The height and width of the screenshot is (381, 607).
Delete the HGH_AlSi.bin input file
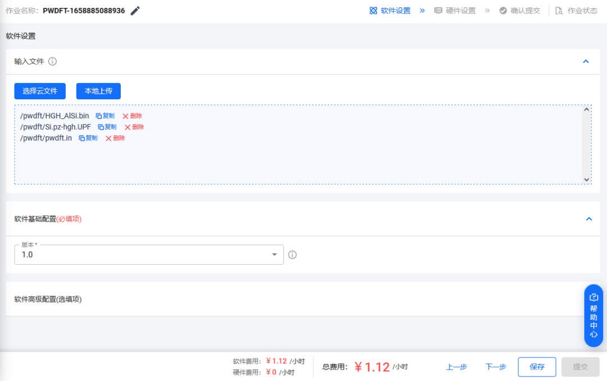(x=134, y=116)
